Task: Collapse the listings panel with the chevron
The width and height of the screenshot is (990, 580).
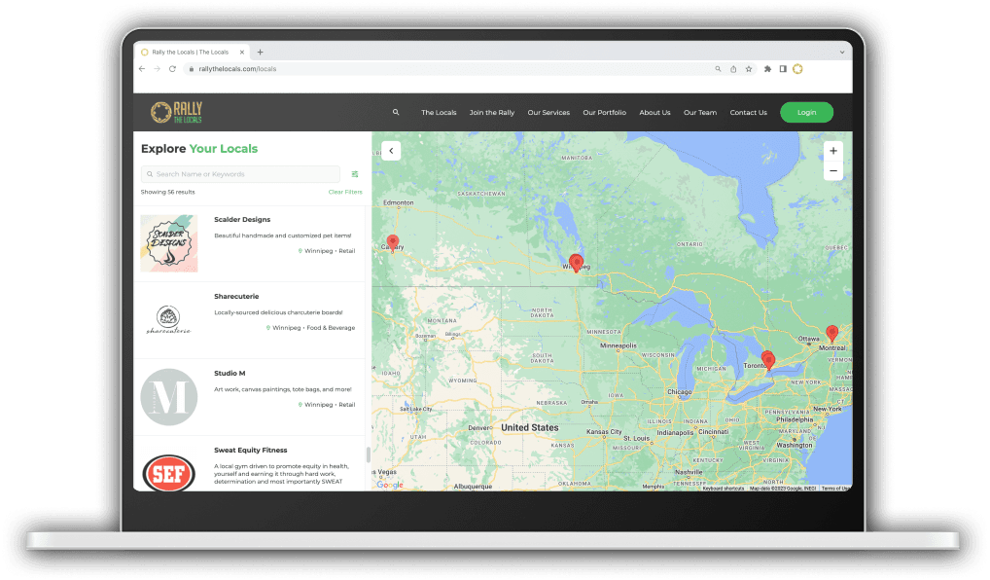Action: pos(391,150)
